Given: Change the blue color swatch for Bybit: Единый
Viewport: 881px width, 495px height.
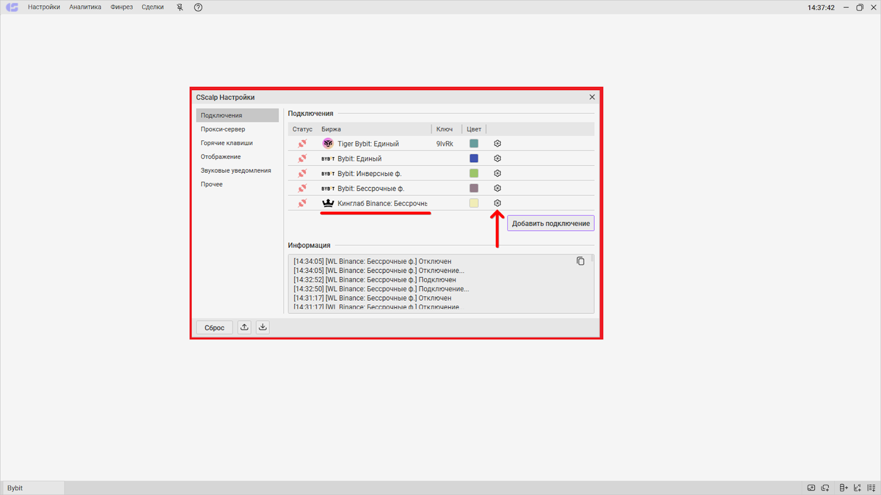Looking at the screenshot, I should [x=474, y=158].
